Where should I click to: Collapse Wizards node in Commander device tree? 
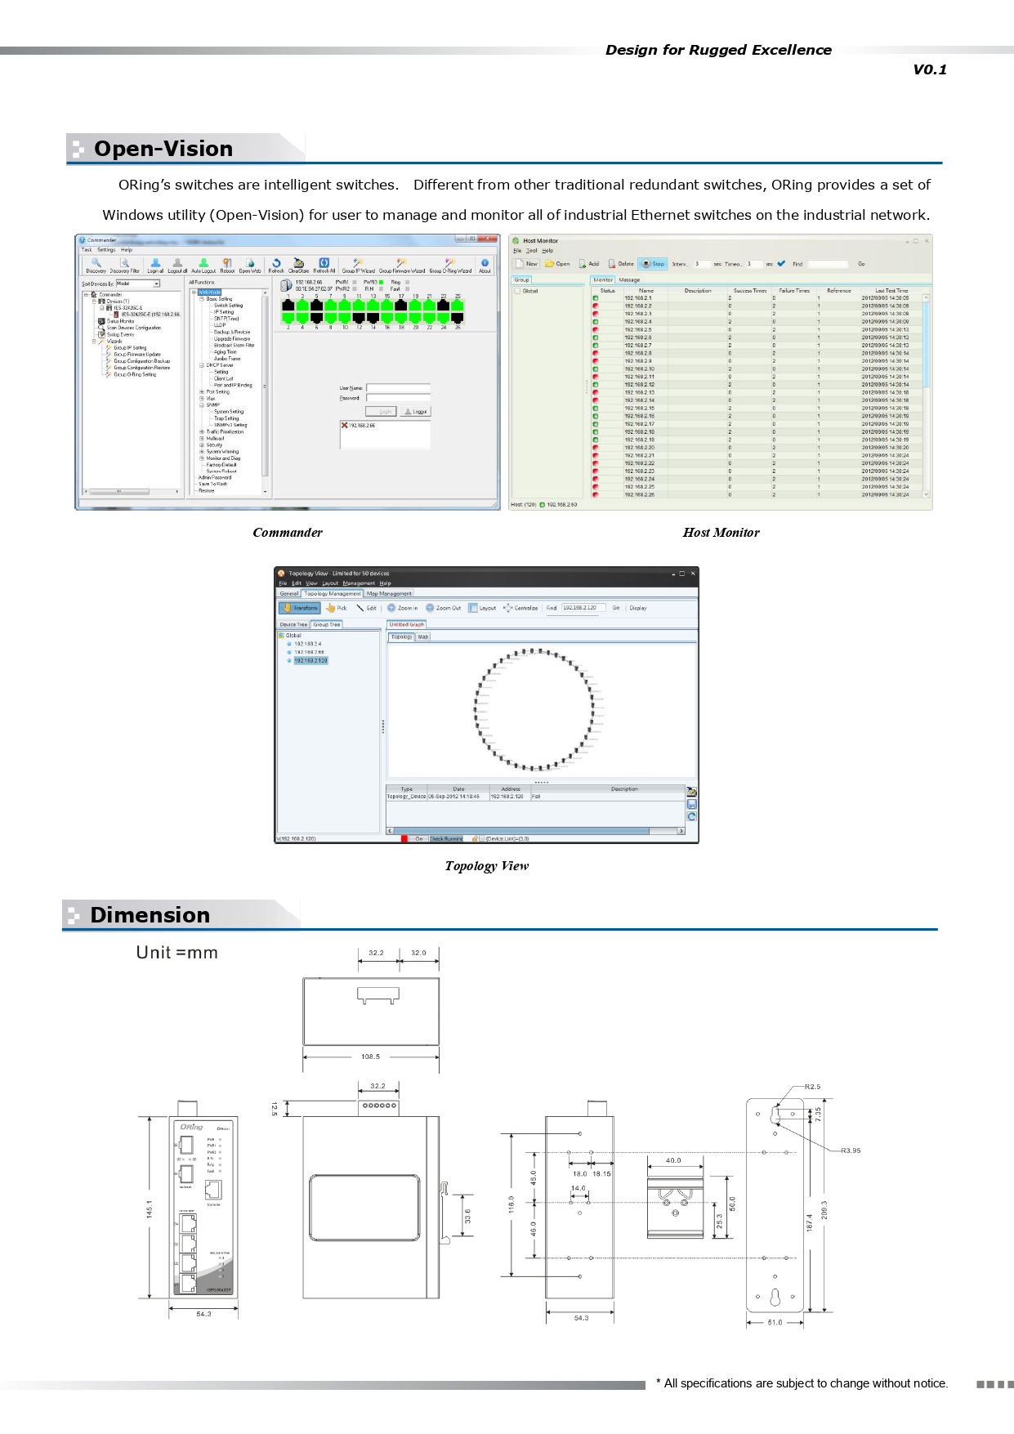tap(94, 341)
